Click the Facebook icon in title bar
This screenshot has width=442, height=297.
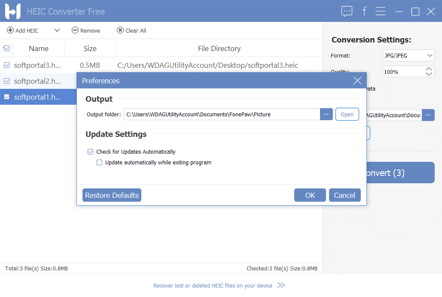364,12
